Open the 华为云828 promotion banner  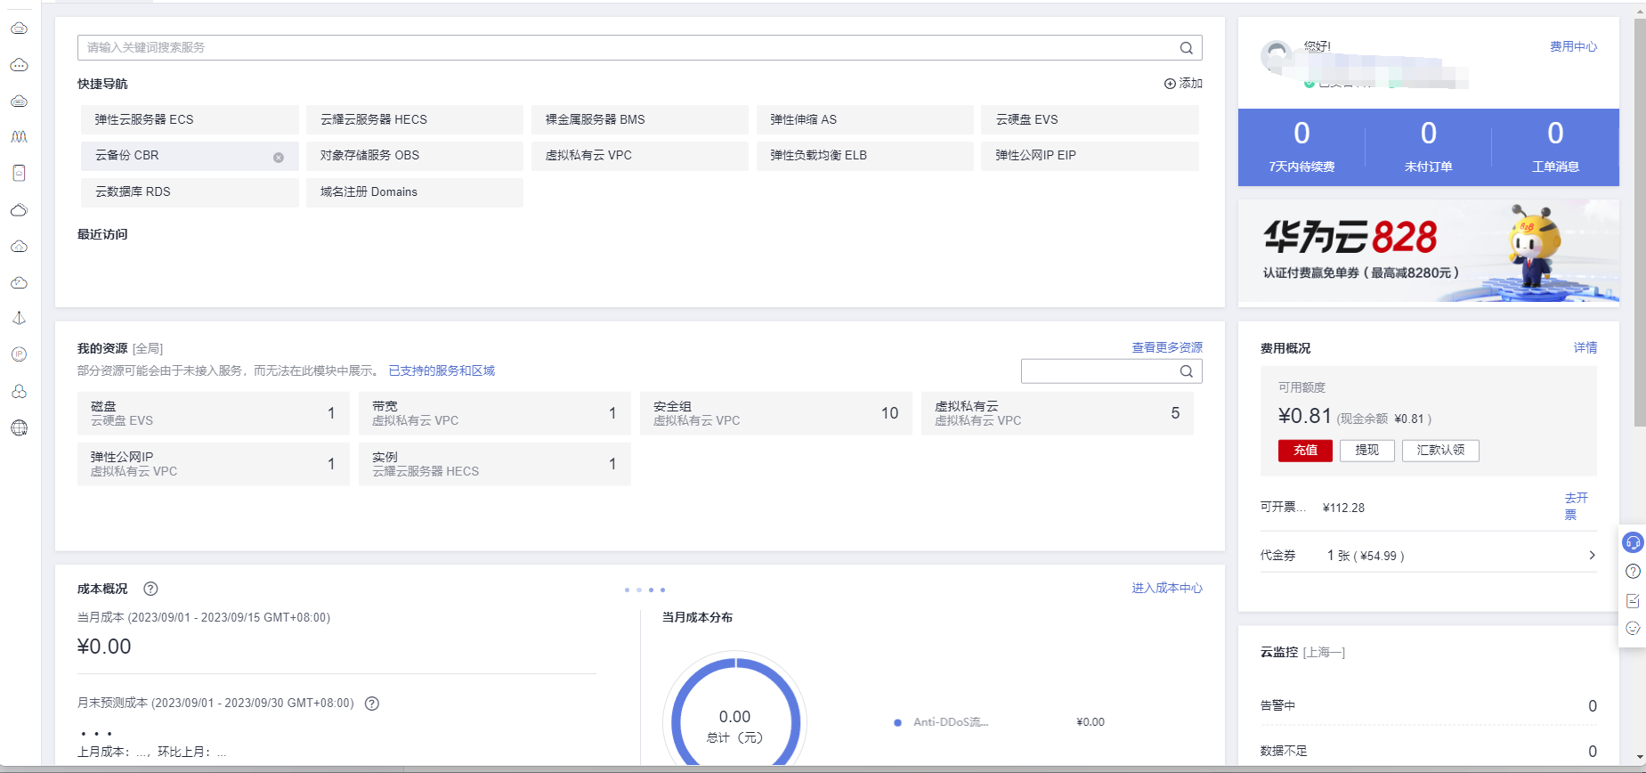(x=1429, y=251)
